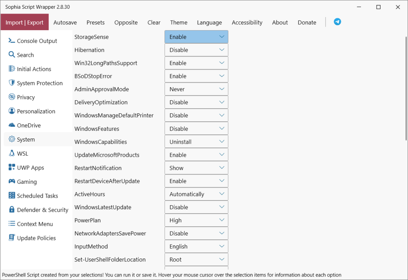Open the WindowsFeatures dropdown
This screenshot has width=408, height=280.
(196, 128)
